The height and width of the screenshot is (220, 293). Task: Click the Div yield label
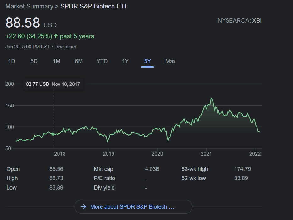pos(104,188)
